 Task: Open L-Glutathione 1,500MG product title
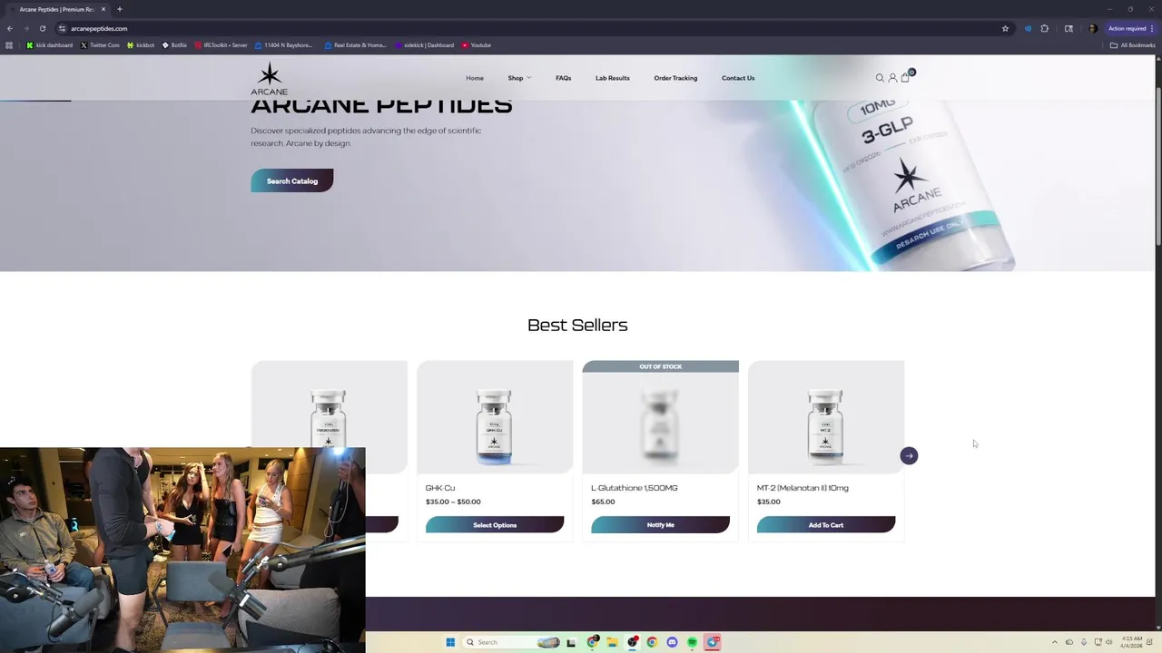click(x=635, y=488)
